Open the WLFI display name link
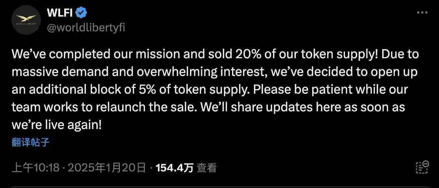The width and height of the screenshot is (439, 188). pos(60,13)
